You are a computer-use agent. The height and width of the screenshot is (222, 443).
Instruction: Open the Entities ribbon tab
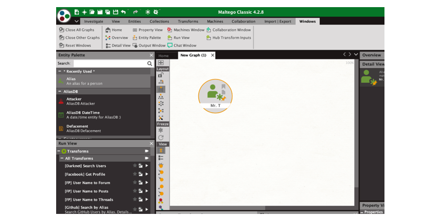[135, 21]
